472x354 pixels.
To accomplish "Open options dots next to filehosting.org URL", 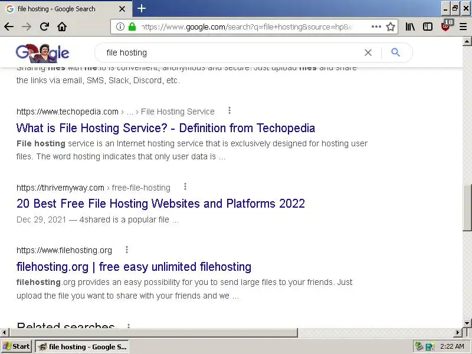I will pos(127,250).
